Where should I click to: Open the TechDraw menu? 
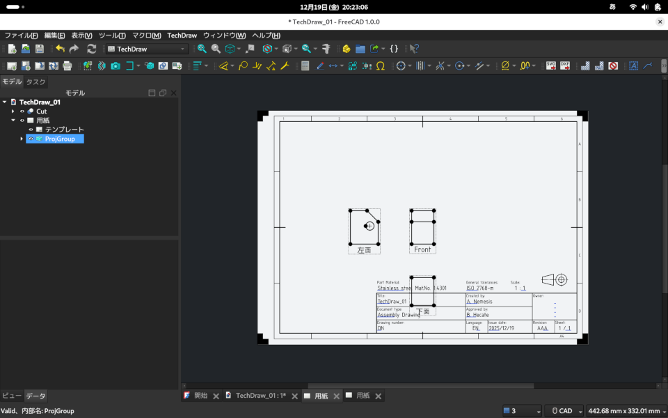pyautogui.click(x=182, y=36)
